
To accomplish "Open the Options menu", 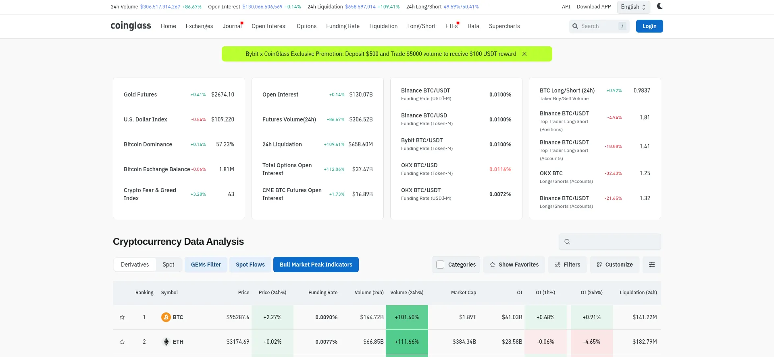I will (306, 26).
